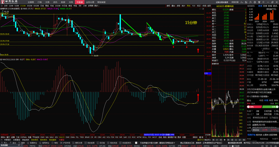The image size is (279, 147).
Task: Toggle the left sidebar panel icon before 分时
Action: 1,6
